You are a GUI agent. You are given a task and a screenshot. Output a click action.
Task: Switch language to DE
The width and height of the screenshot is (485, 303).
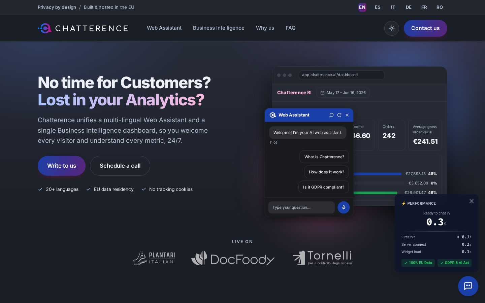[x=409, y=7]
